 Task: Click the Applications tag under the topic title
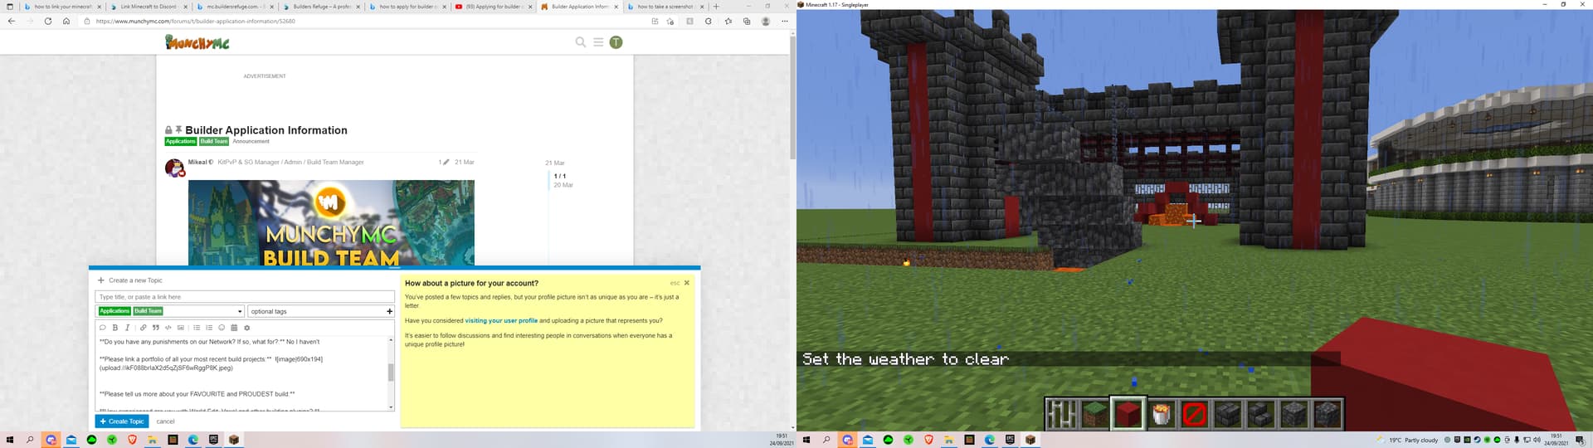pos(181,141)
